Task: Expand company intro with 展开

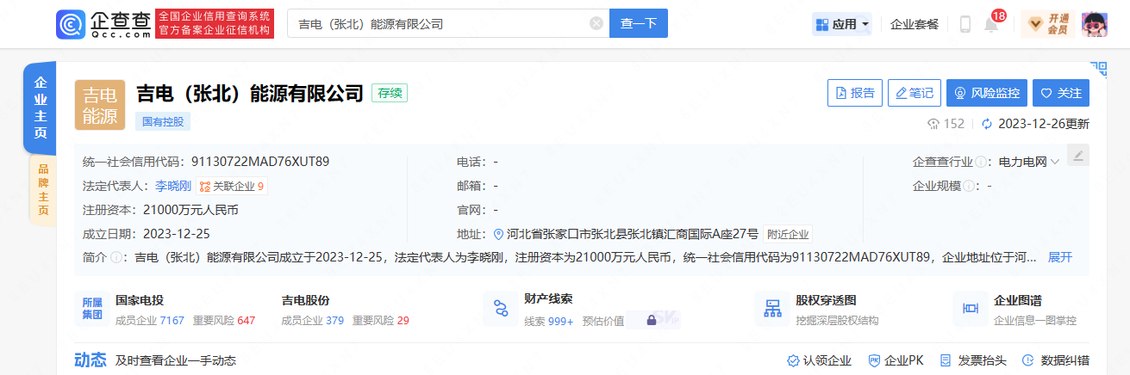Action: click(1060, 257)
